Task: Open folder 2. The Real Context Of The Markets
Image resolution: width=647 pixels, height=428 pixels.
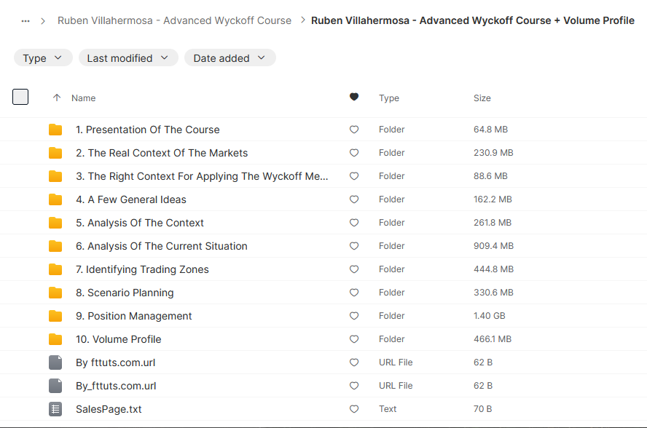Action: pos(162,153)
